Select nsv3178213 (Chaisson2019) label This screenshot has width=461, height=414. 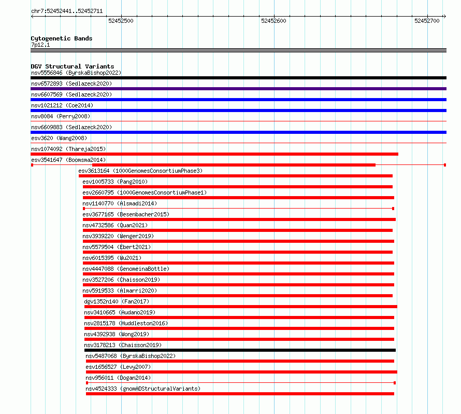pos(123,345)
